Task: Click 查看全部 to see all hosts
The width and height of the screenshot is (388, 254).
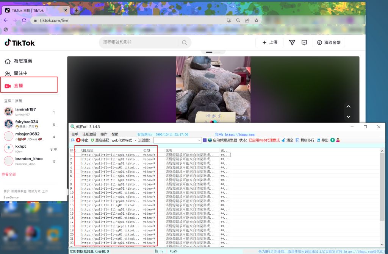Action: coord(9,174)
